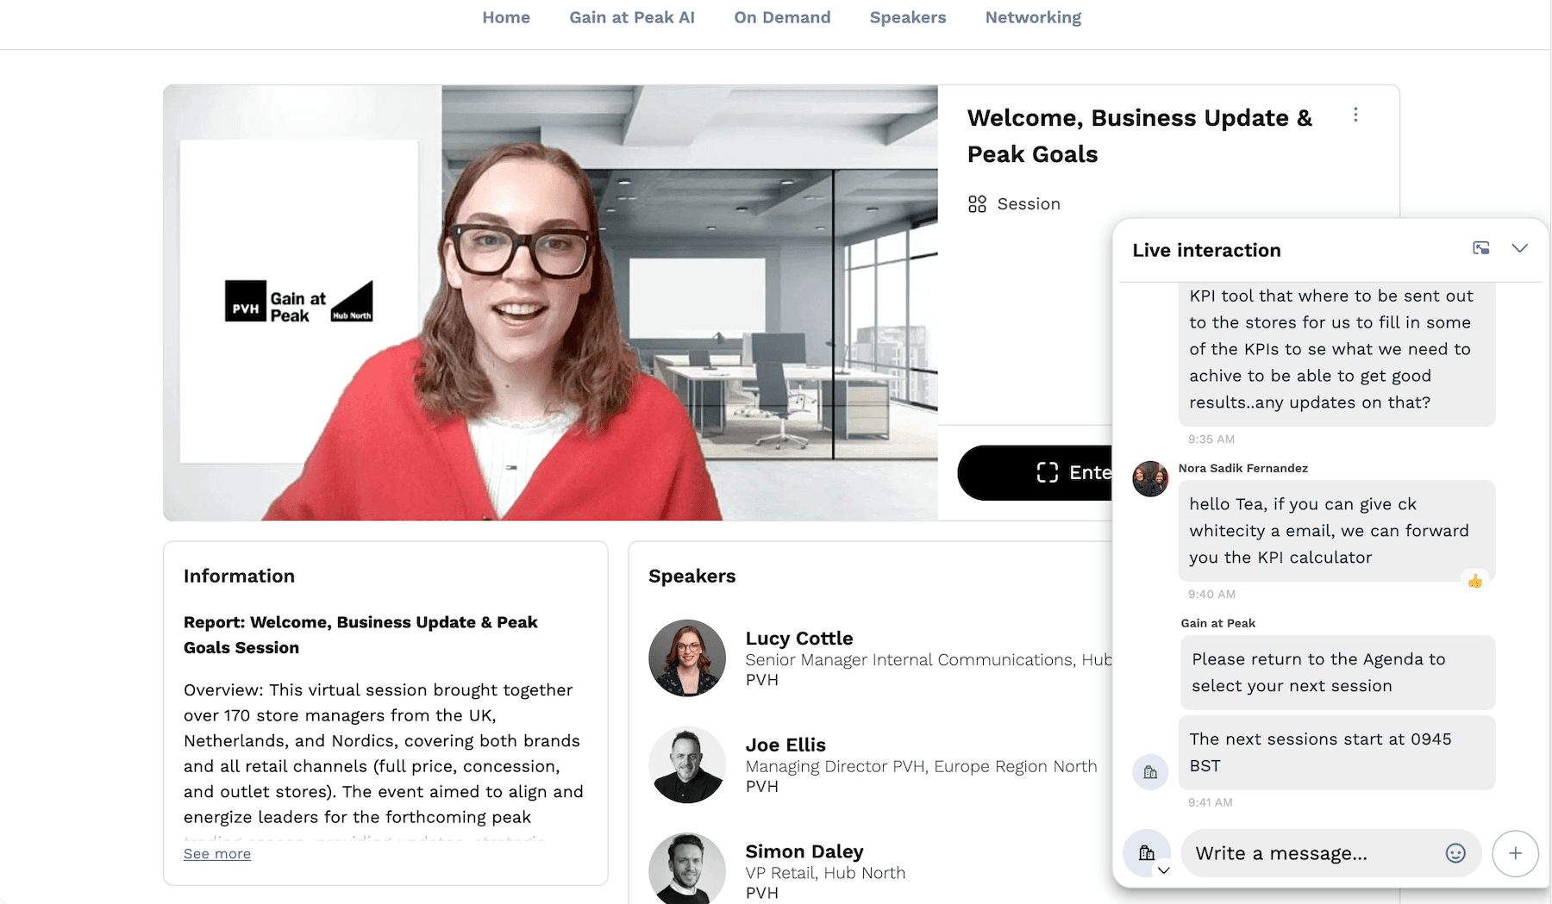Viewport: 1552px width, 904px height.
Task: Click the thumbs-up reaction on Nora's message
Action: pyautogui.click(x=1475, y=581)
